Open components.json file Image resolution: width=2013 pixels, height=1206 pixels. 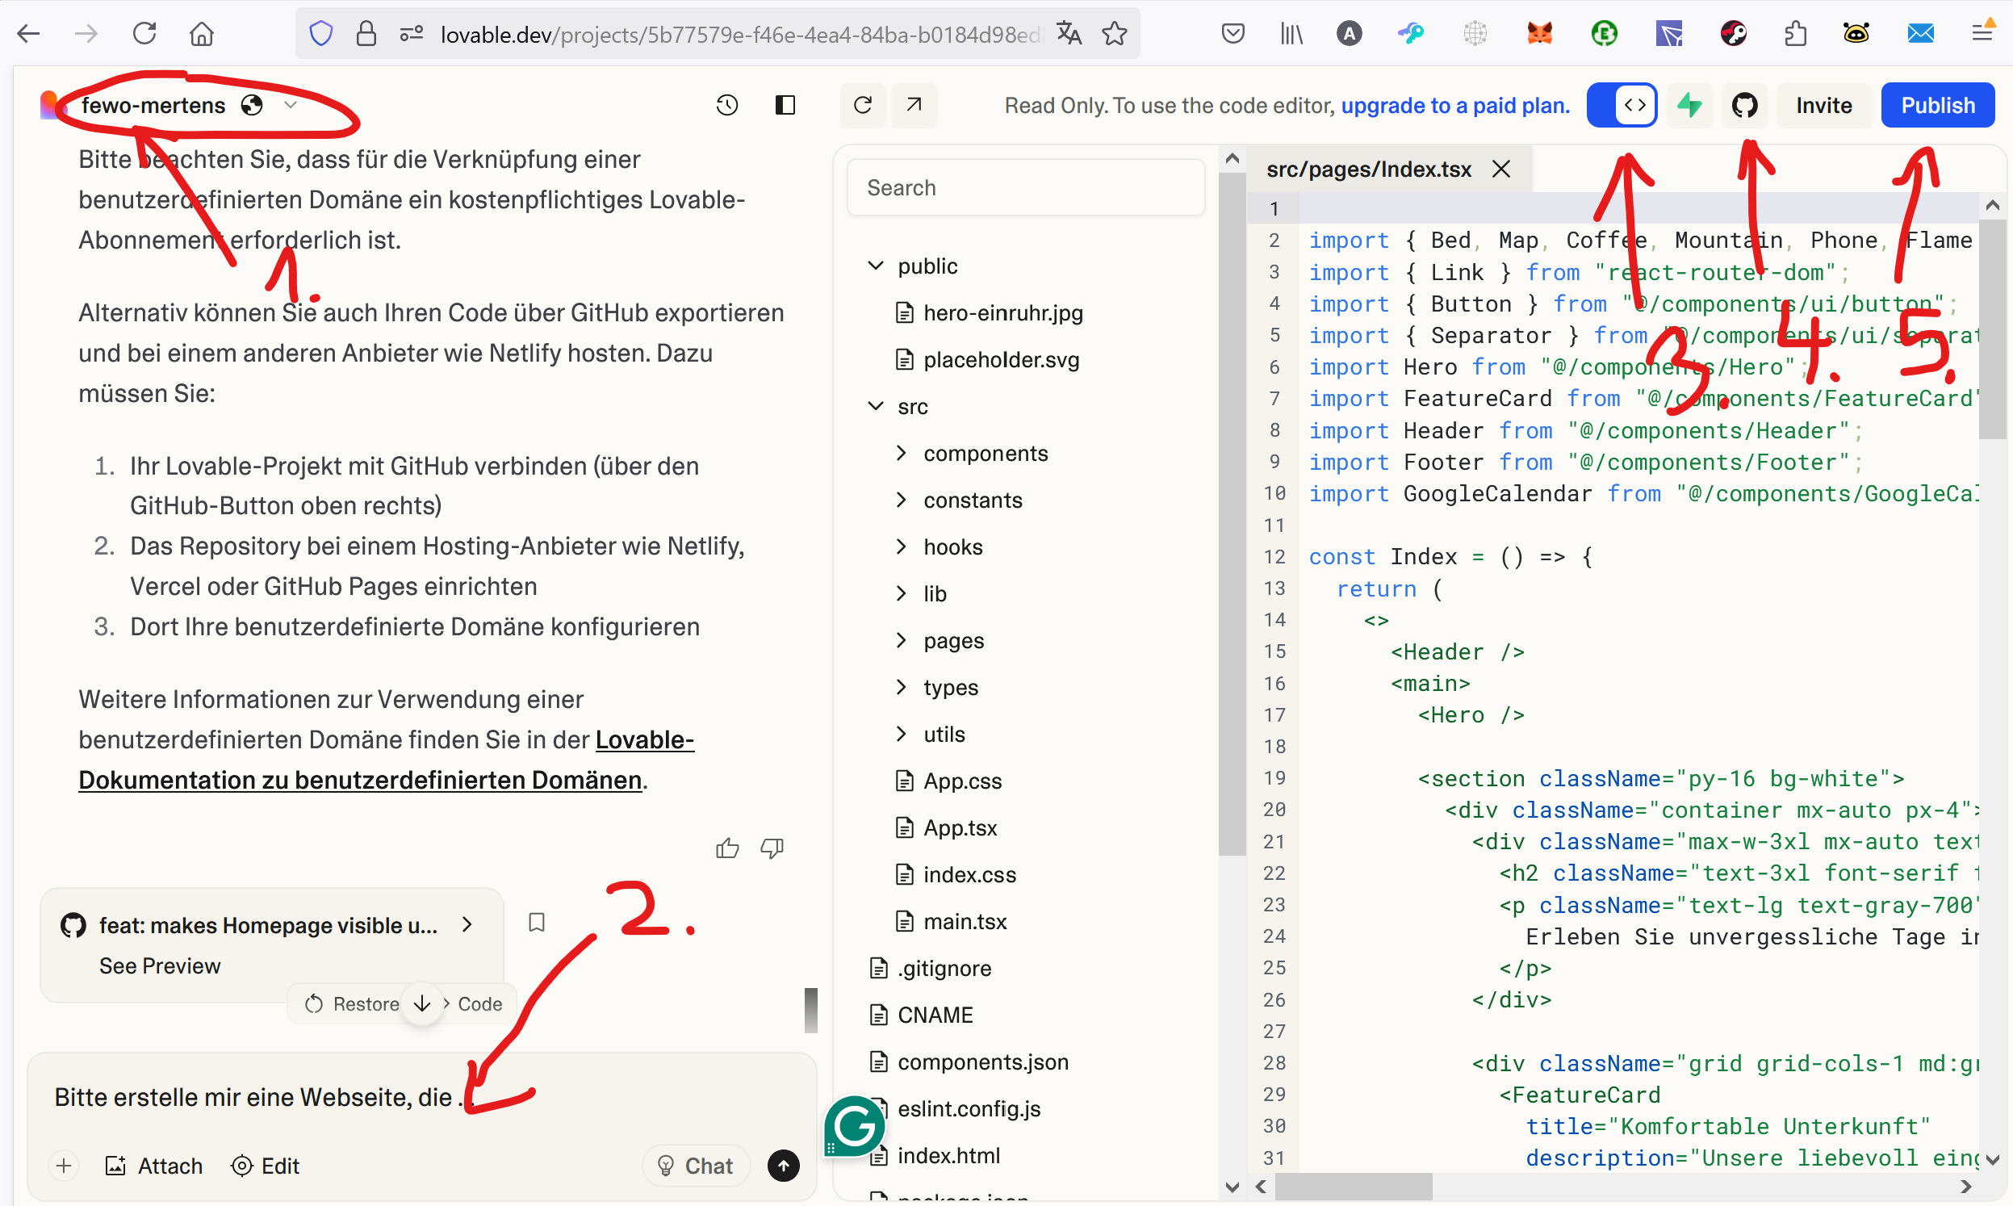point(969,1062)
